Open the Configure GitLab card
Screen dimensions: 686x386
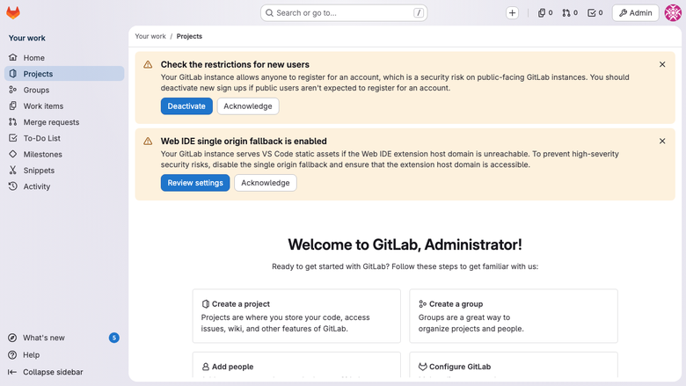pos(514,365)
